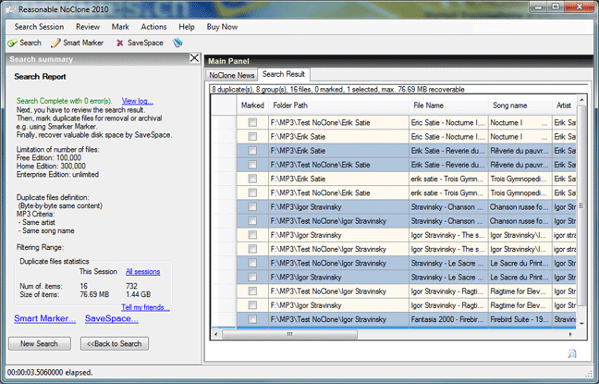The width and height of the screenshot is (599, 384).
Task: Click the Search Complete with 0 errors text
Action: 64,101
